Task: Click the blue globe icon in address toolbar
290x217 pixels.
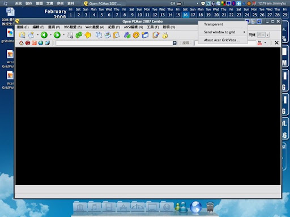Action: point(41,43)
